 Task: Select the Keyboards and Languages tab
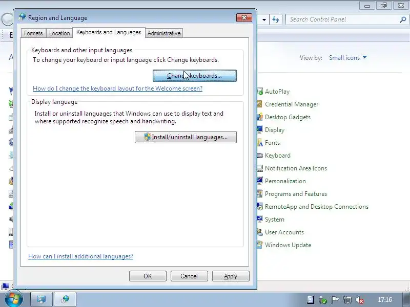pos(109,32)
